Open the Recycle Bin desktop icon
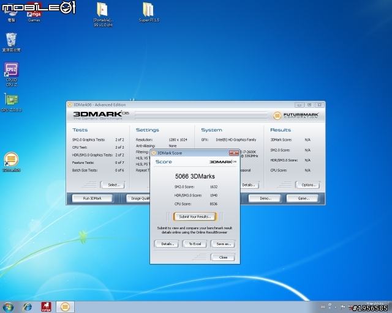This screenshot has height=313, width=392. click(x=11, y=42)
